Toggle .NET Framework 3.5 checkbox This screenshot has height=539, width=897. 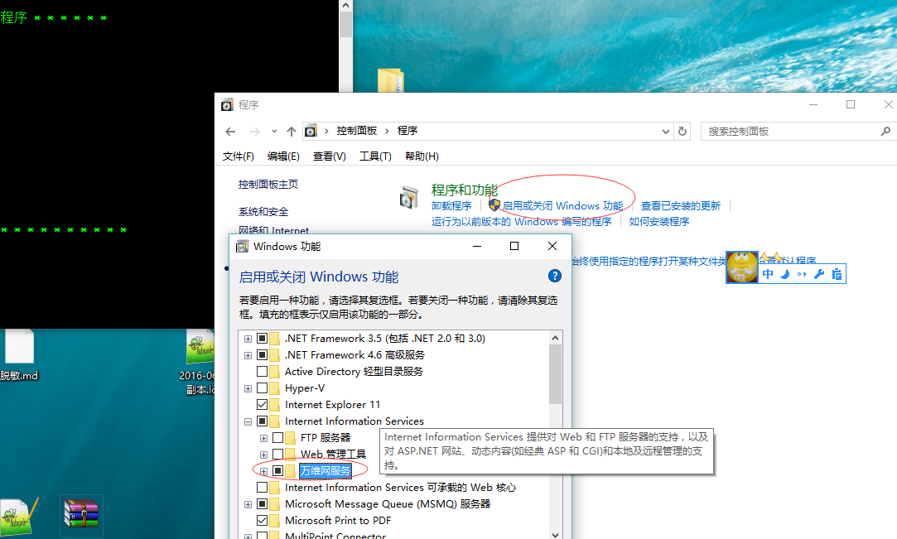click(262, 339)
